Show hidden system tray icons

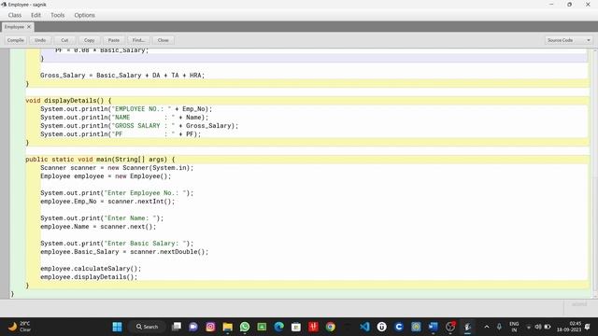[487, 327]
